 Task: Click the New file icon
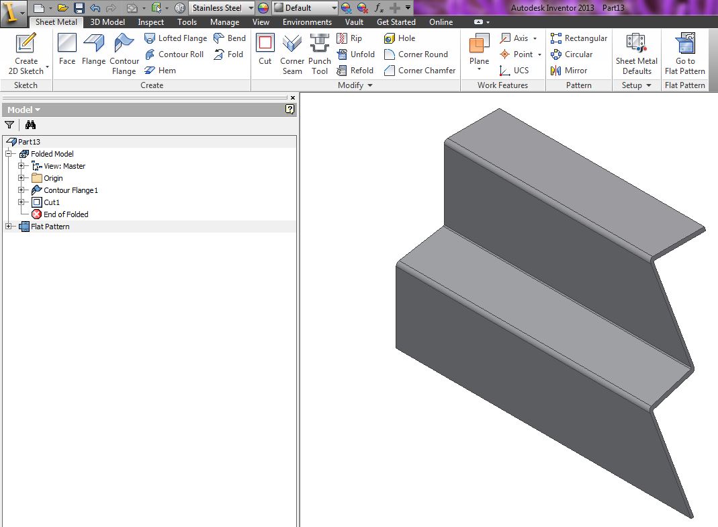coord(40,8)
